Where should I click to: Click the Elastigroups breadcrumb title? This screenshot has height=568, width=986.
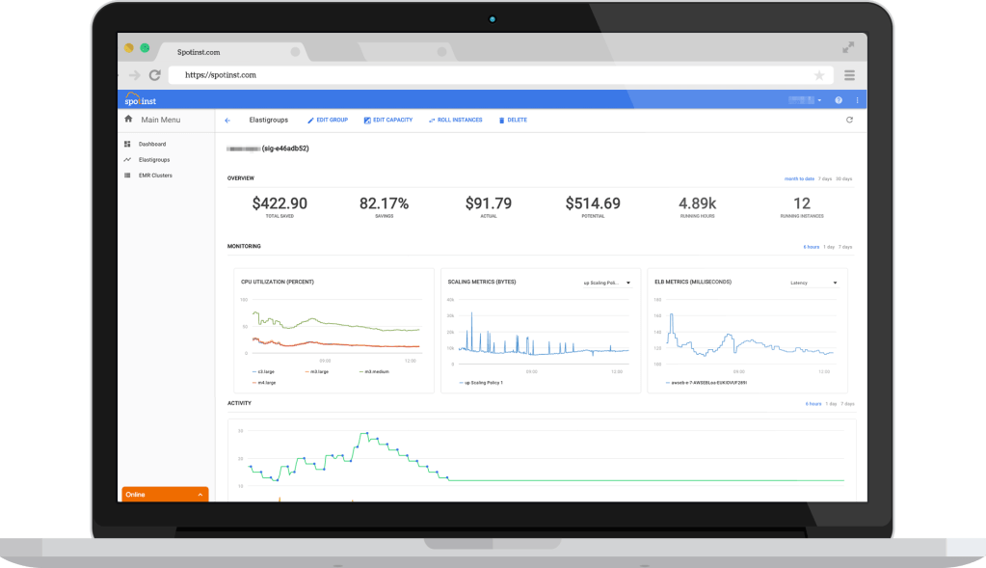point(269,120)
